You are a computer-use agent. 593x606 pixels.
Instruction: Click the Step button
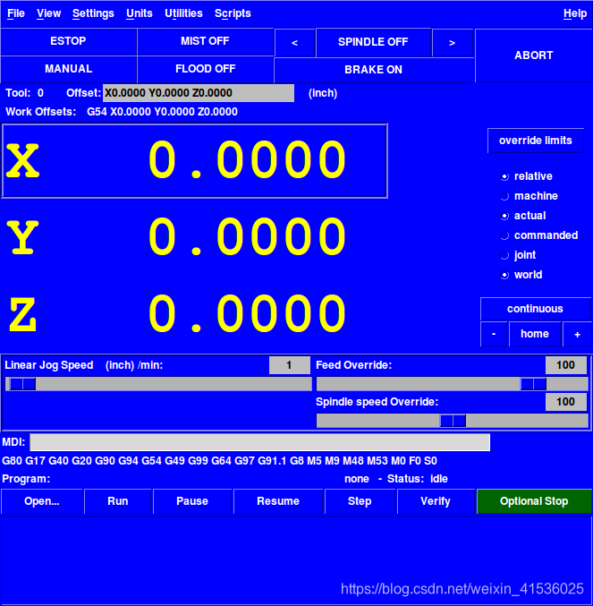(360, 501)
